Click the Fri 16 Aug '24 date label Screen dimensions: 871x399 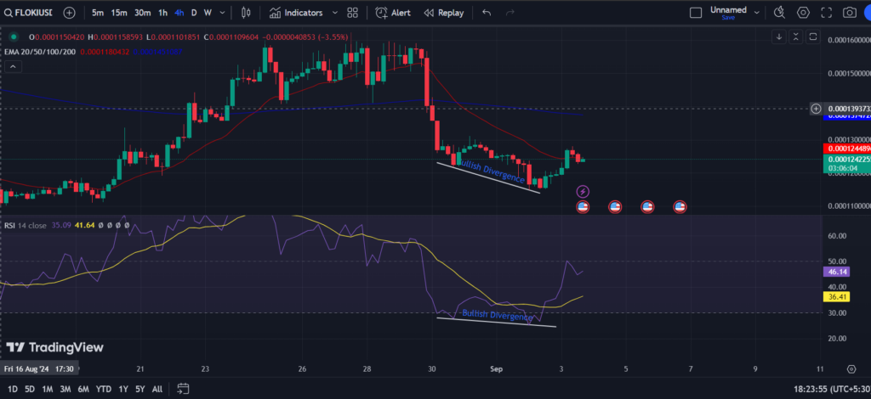pos(39,368)
